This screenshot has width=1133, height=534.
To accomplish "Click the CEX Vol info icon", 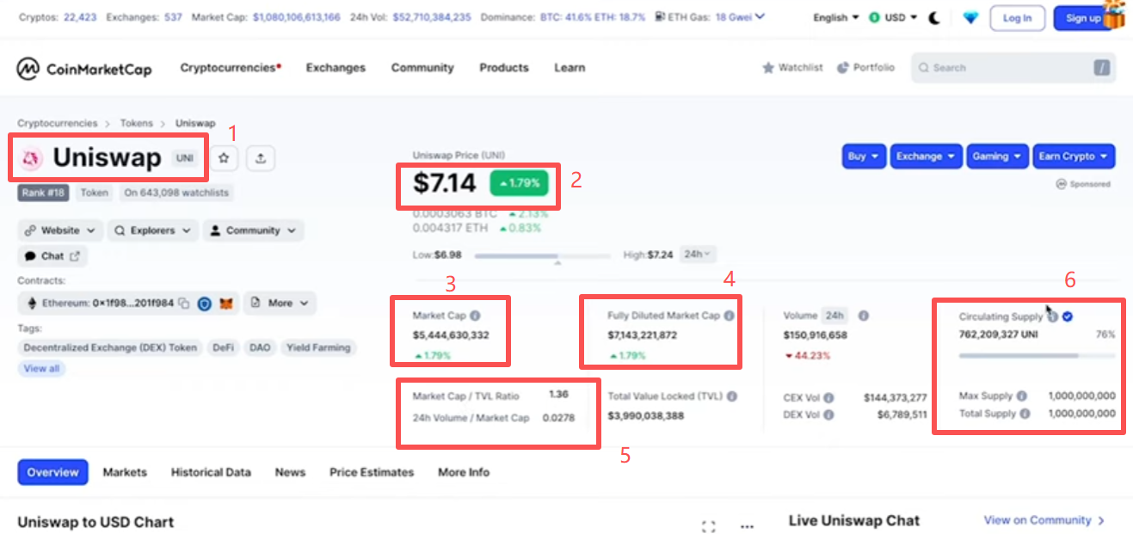I will pyautogui.click(x=828, y=398).
